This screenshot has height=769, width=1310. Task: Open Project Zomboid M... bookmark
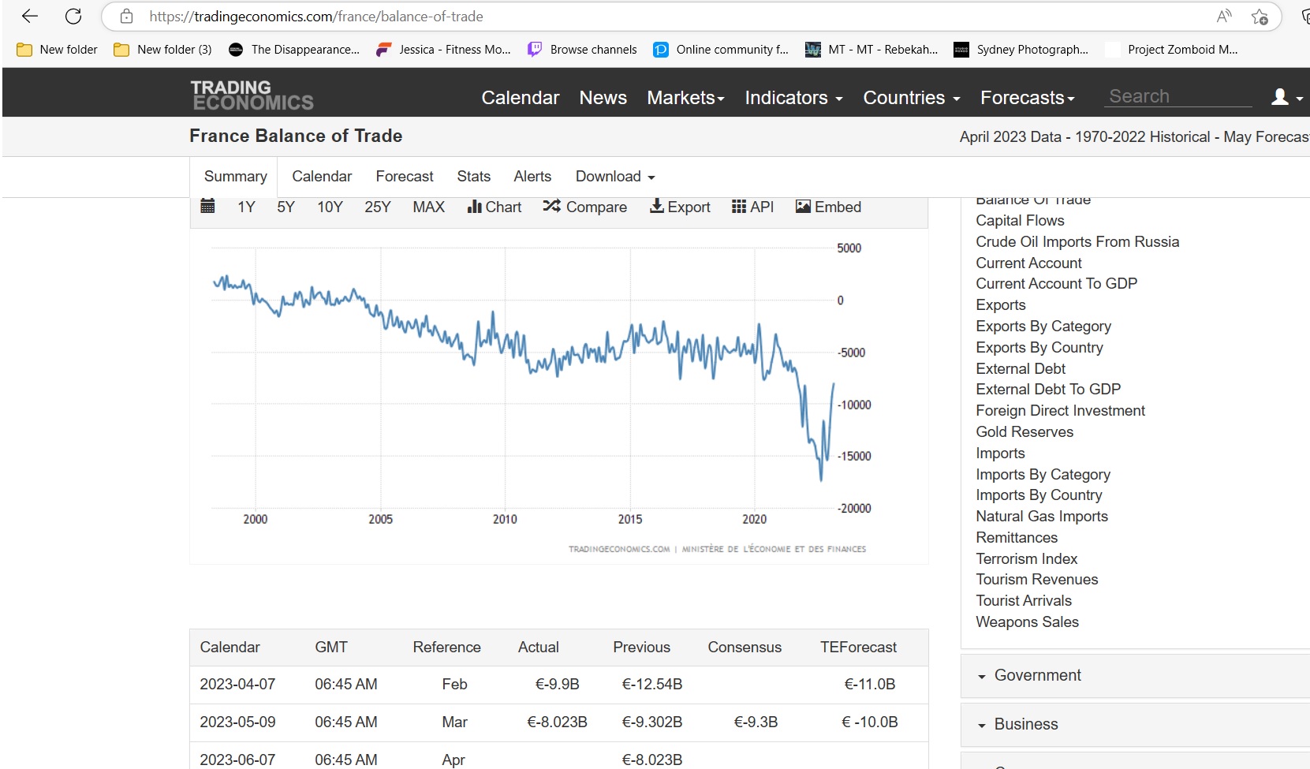tap(1172, 49)
